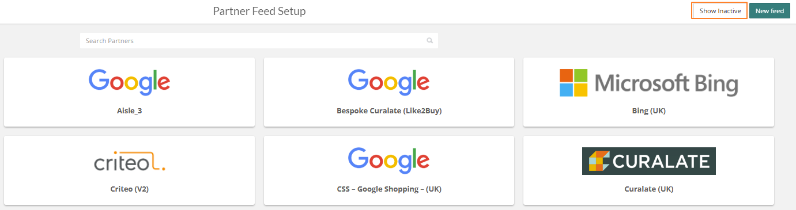Click the search magnifier icon
The height and width of the screenshot is (210, 796).
coord(429,41)
